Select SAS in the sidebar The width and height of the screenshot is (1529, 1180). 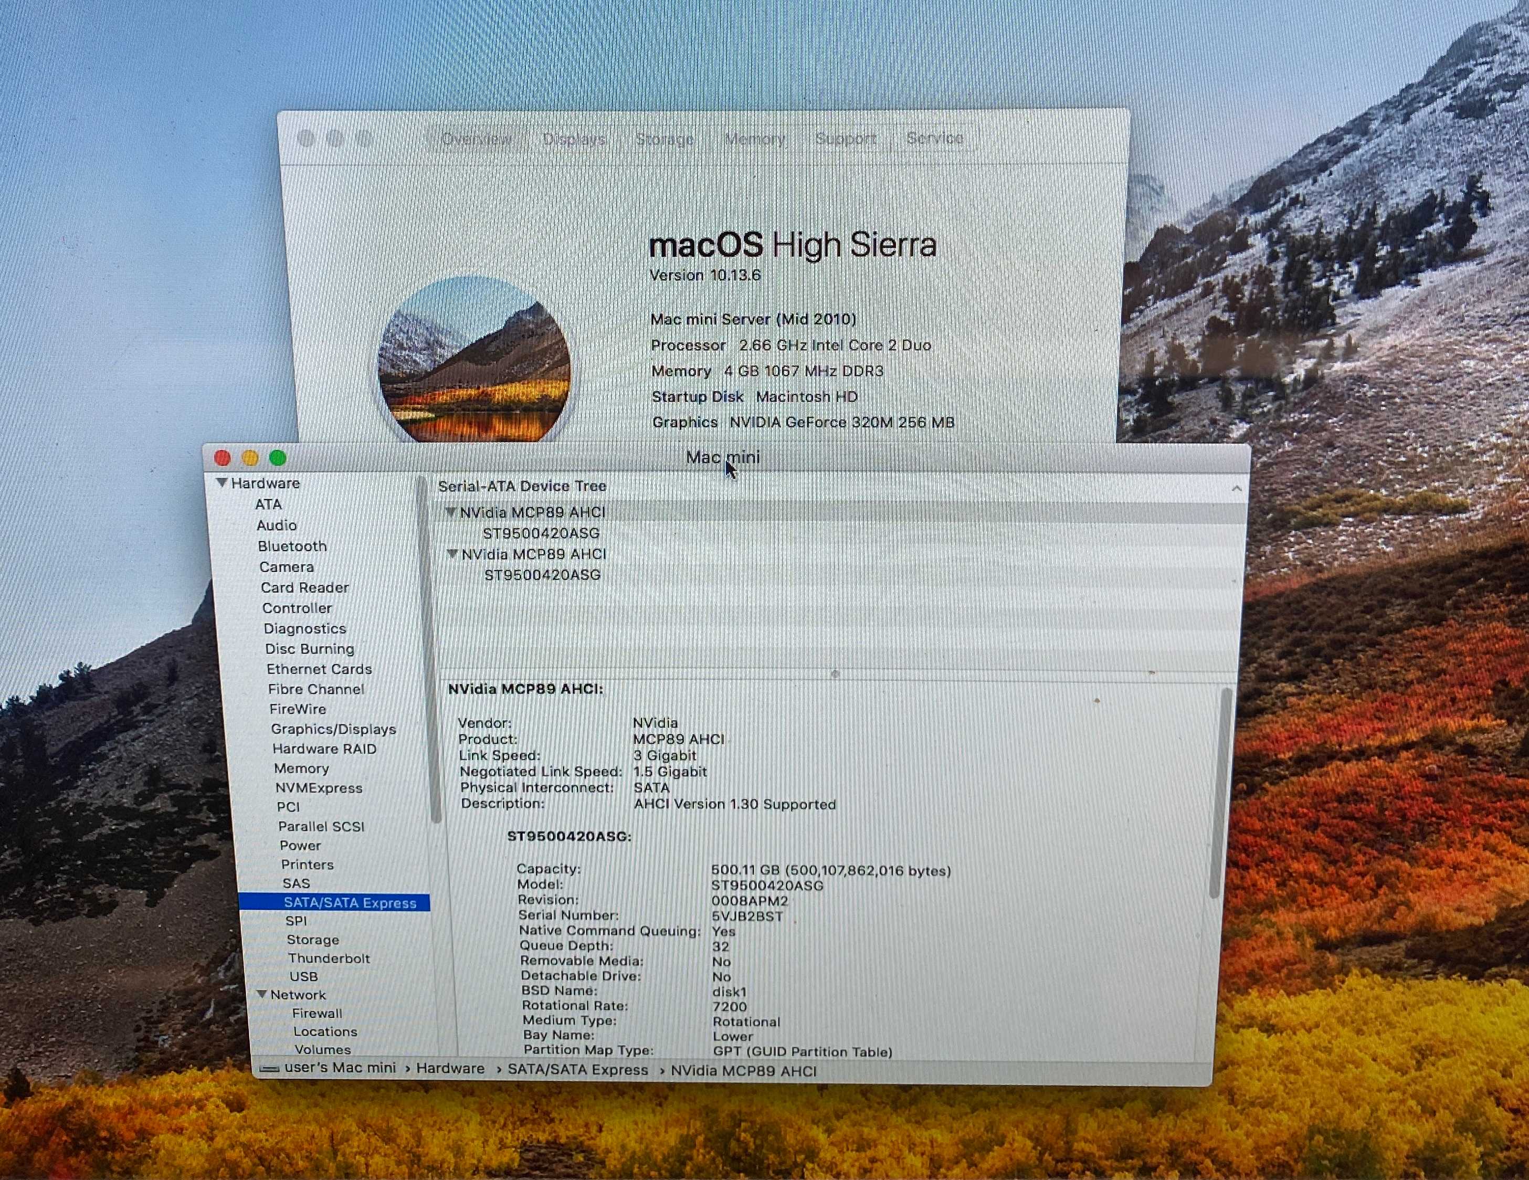[x=296, y=883]
